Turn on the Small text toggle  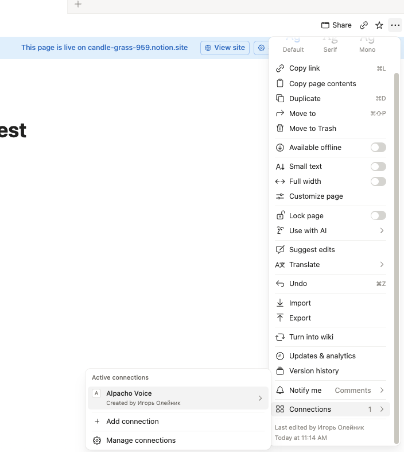tap(378, 167)
